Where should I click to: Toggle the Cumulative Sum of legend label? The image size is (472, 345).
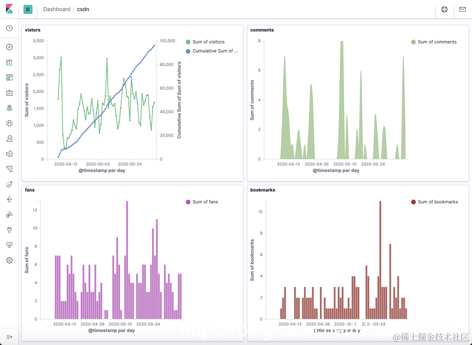click(215, 51)
